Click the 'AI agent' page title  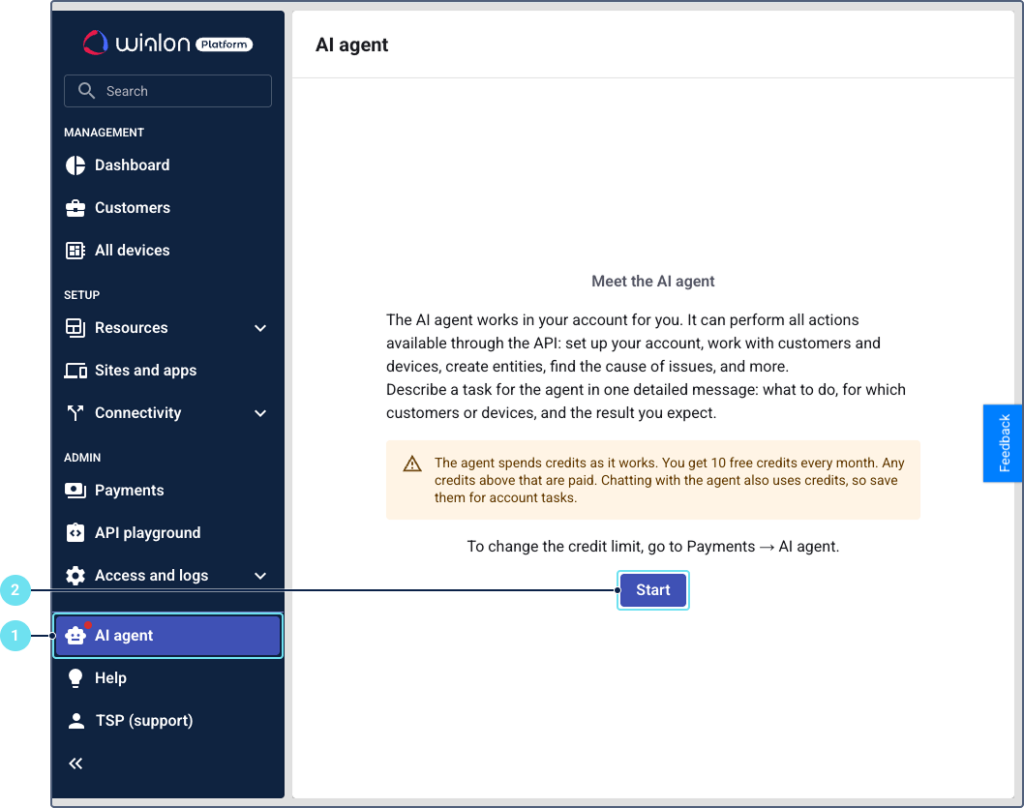pos(351,45)
